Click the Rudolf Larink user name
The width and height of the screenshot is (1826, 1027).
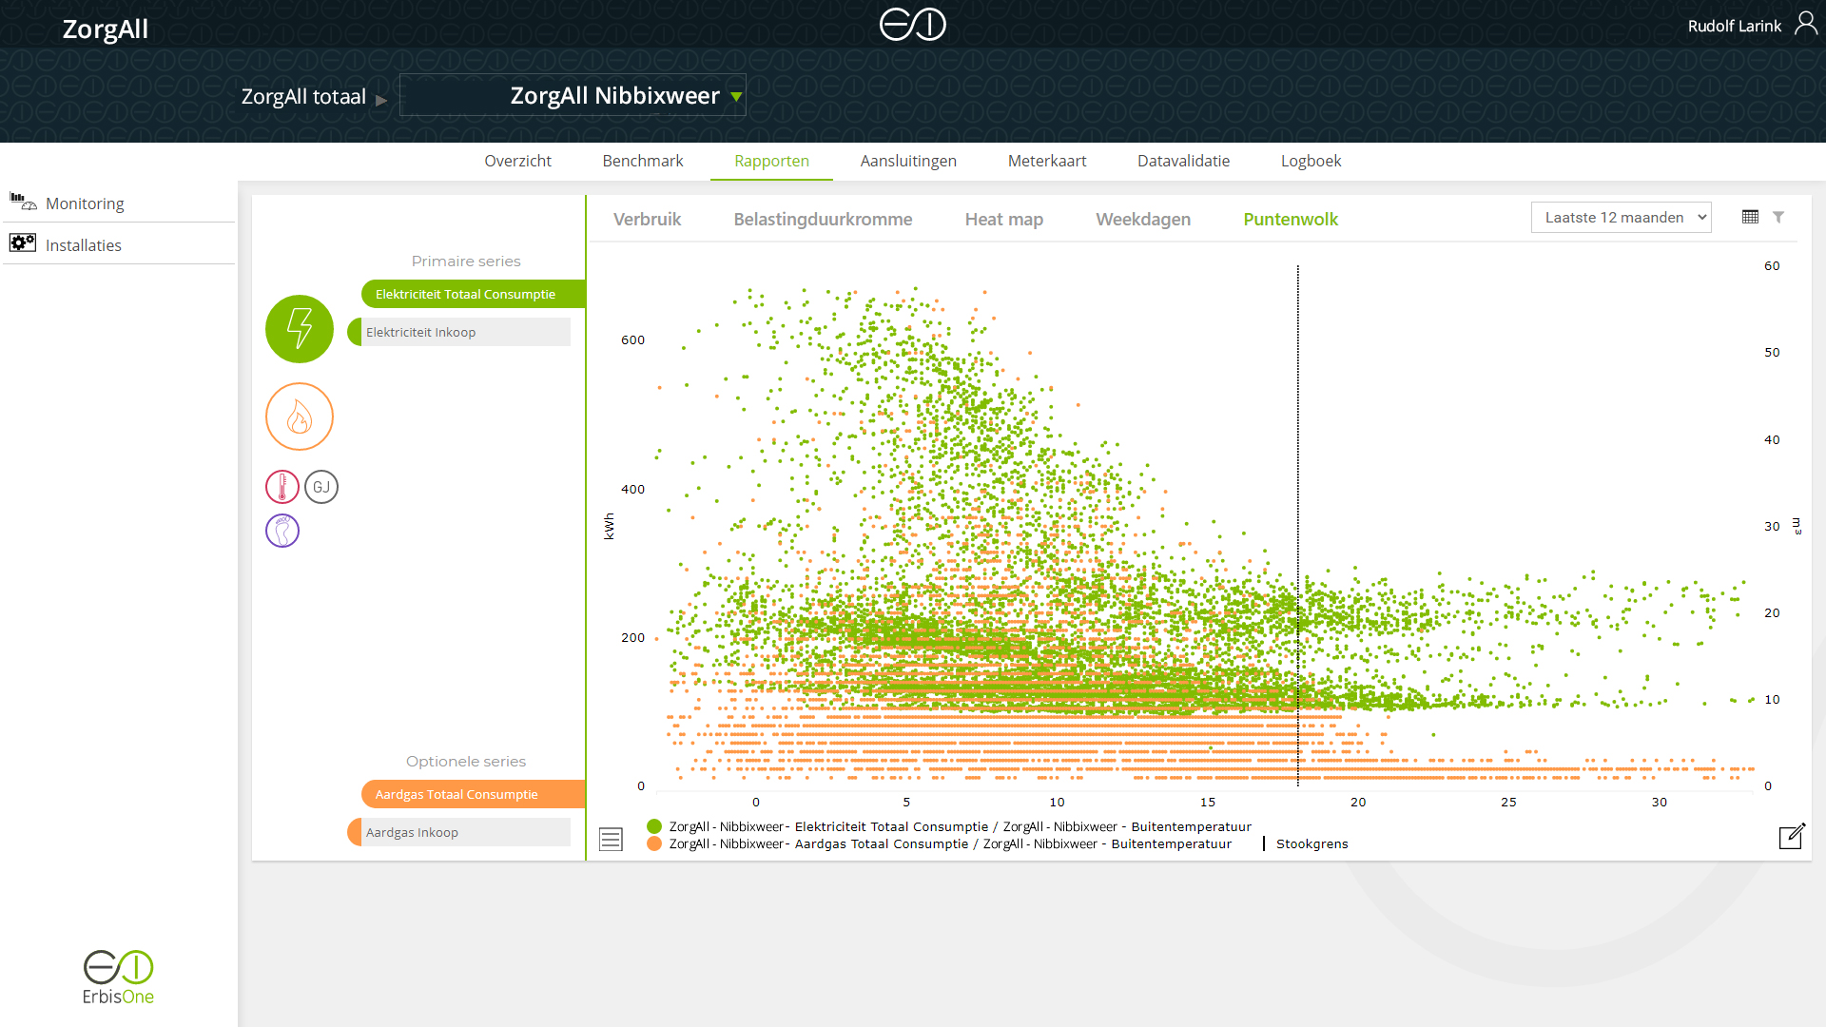[1734, 26]
